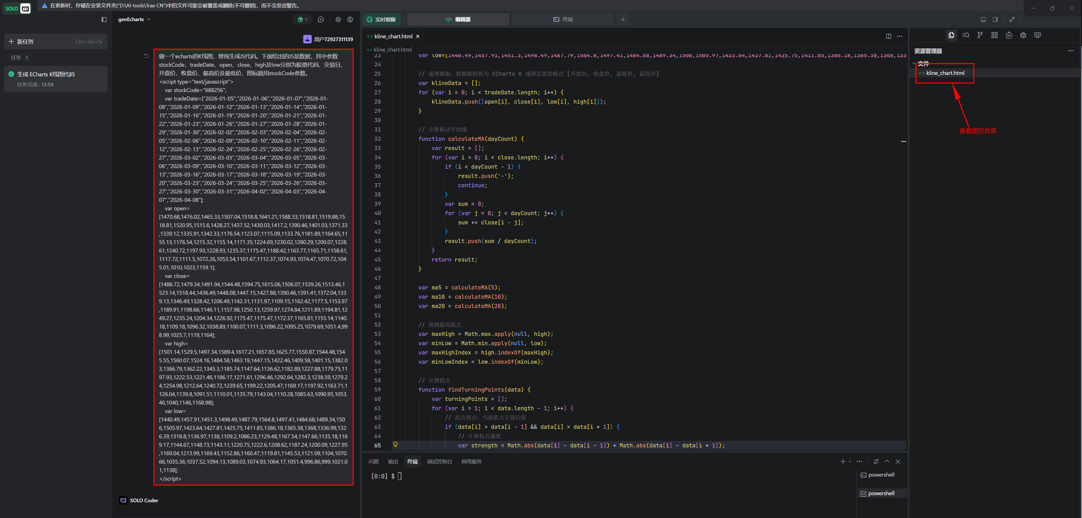Expand the genEcharts project dropdown
1082x518 pixels.
(x=134, y=19)
